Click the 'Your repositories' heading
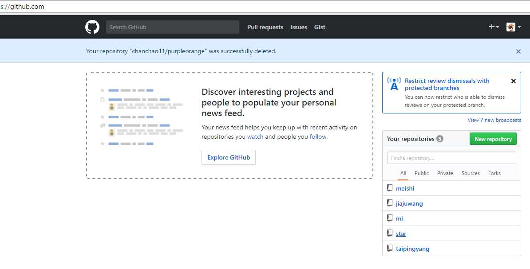Image resolution: width=530 pixels, height=269 pixels. point(410,139)
